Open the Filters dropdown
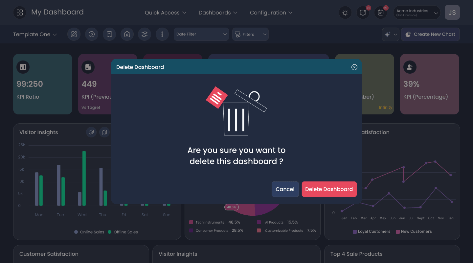This screenshot has width=473, height=263. point(250,34)
